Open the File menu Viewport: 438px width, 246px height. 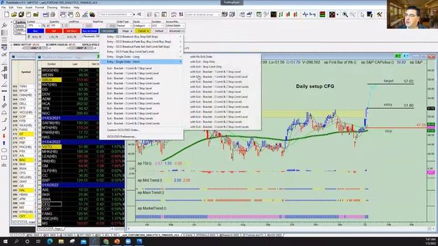[x=3, y=8]
